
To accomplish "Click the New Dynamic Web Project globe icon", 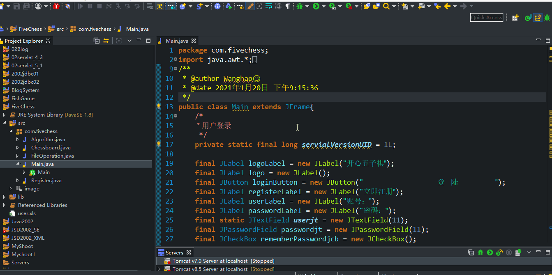I will tap(182, 6).
